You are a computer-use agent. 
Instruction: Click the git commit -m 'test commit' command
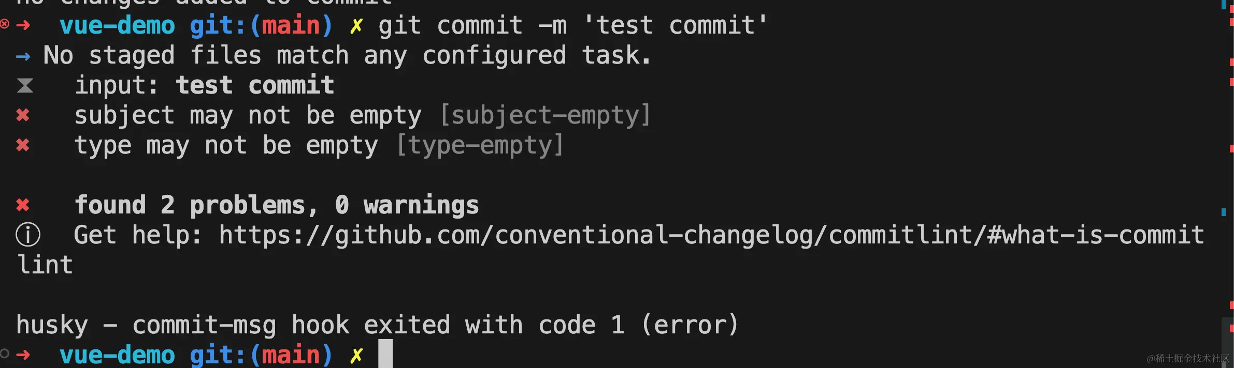coord(572,25)
